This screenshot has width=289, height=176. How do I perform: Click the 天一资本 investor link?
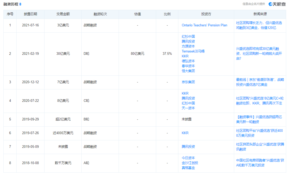(188, 108)
